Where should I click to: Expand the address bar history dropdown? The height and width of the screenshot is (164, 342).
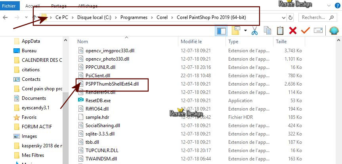tap(283, 18)
